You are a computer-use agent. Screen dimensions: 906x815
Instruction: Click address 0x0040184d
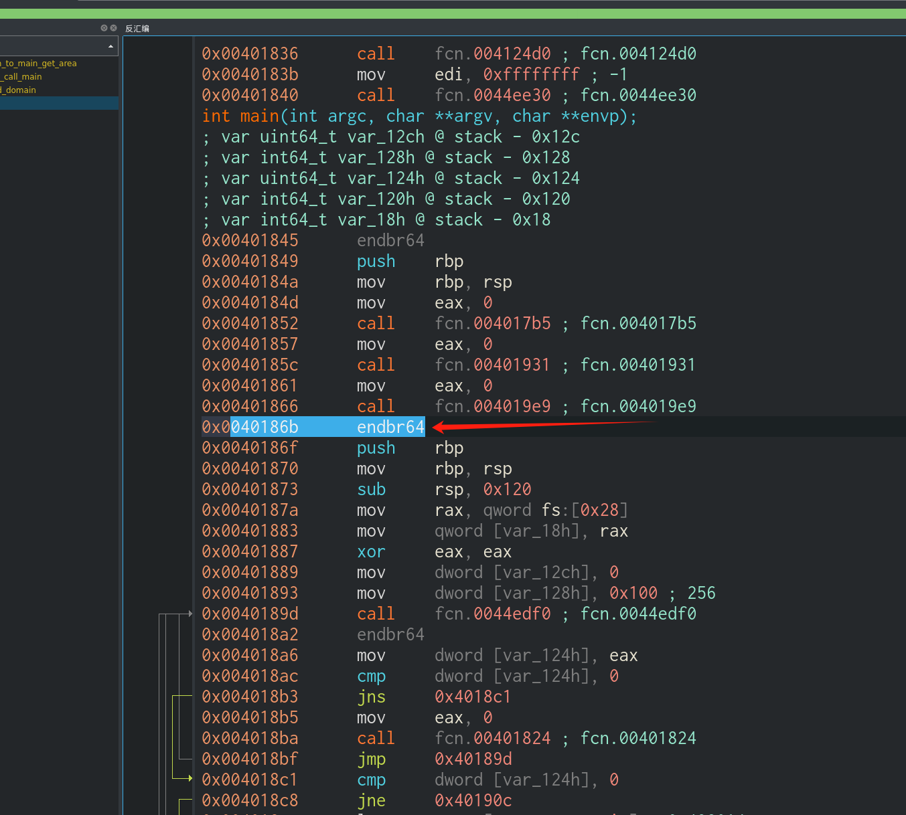pos(250,302)
